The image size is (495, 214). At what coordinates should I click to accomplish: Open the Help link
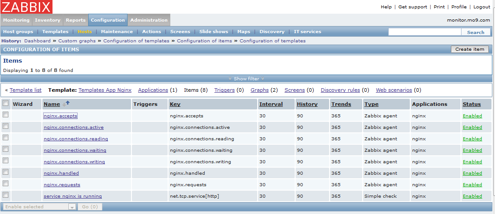tap(386, 7)
